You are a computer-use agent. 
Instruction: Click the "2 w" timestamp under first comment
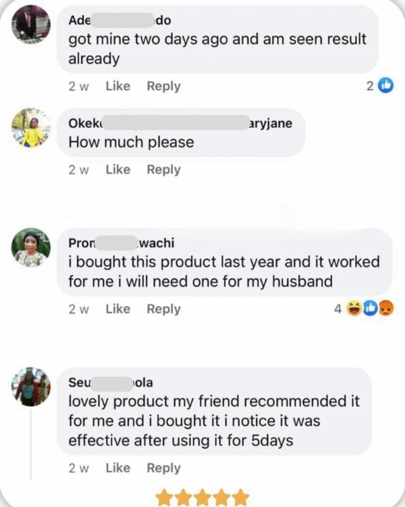click(x=79, y=86)
